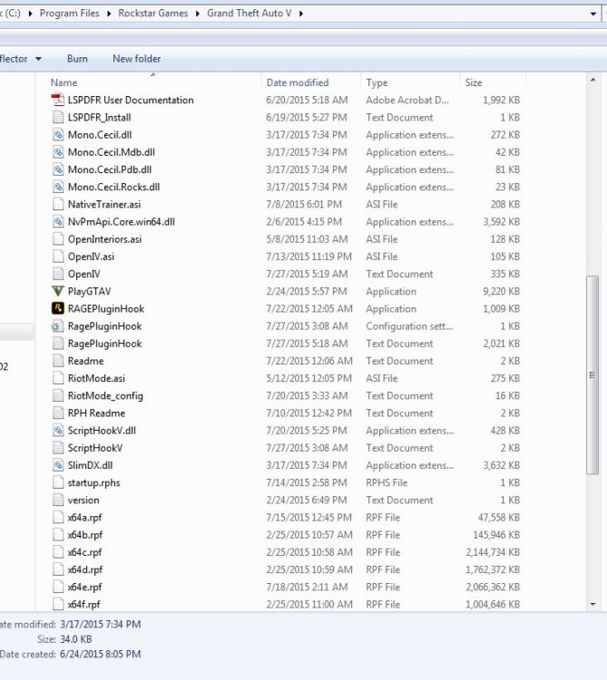Click the Grand Theft Auto V breadcrumb
Image resolution: width=607 pixels, height=680 pixels.
pos(249,14)
